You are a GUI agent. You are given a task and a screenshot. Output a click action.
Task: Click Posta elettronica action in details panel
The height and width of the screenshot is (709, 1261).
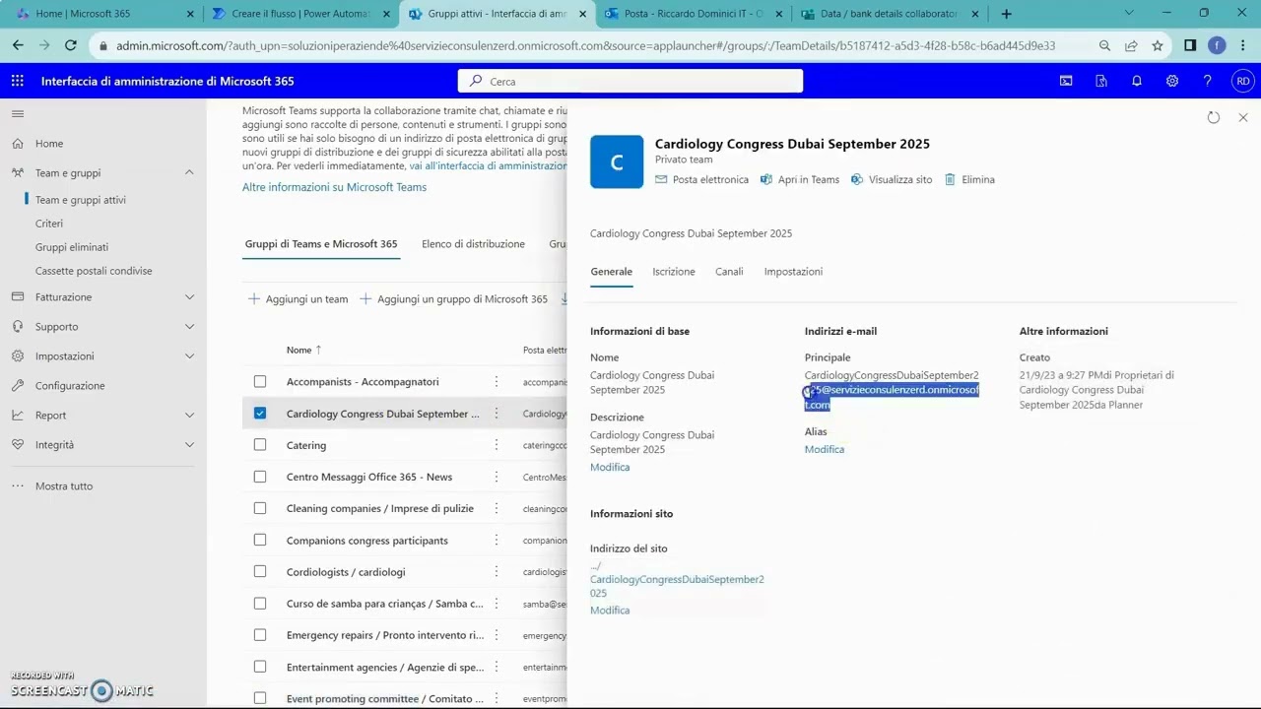pos(701,179)
